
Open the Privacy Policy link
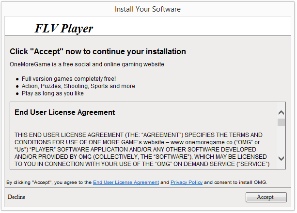tap(187, 183)
